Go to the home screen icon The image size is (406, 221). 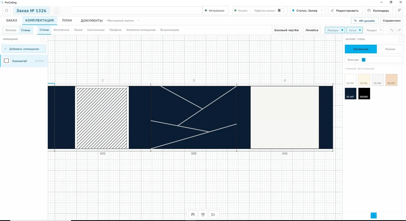coord(7,10)
